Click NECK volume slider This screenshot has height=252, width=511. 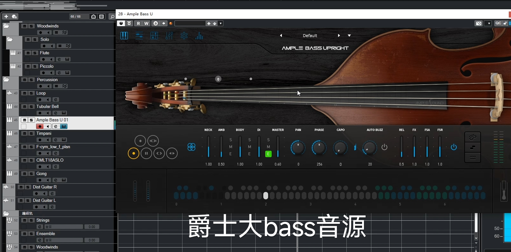209,147
